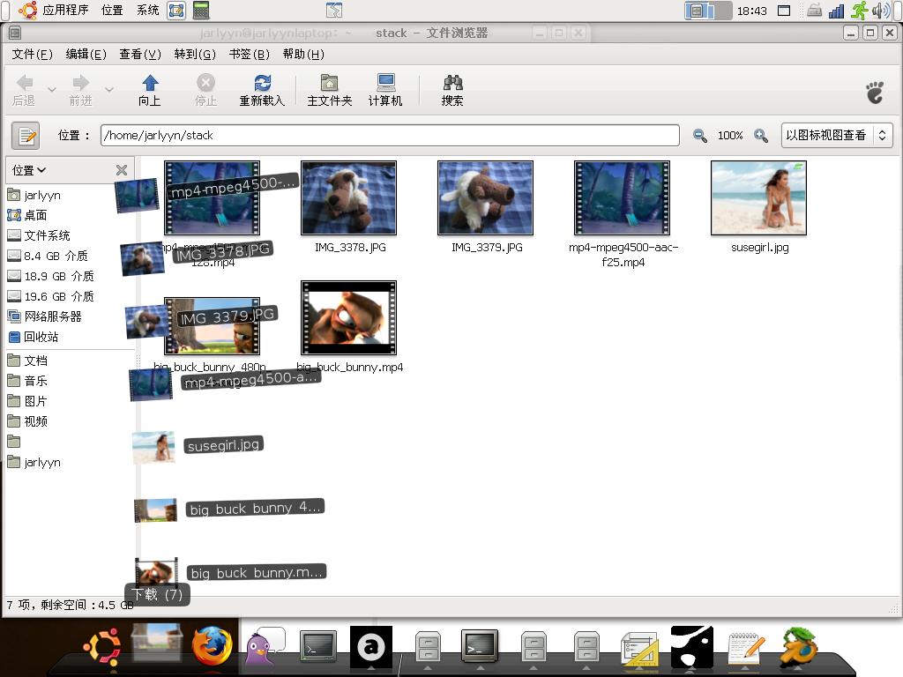
Task: Click the status bar item count text
Action: click(70, 605)
